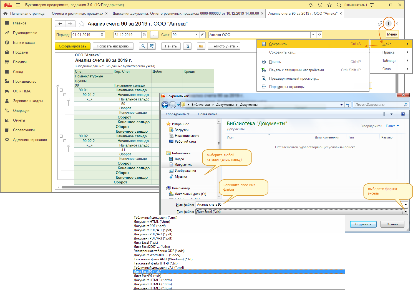Open account 90 selection form icon
The width and height of the screenshot is (413, 290).
coord(203,35)
